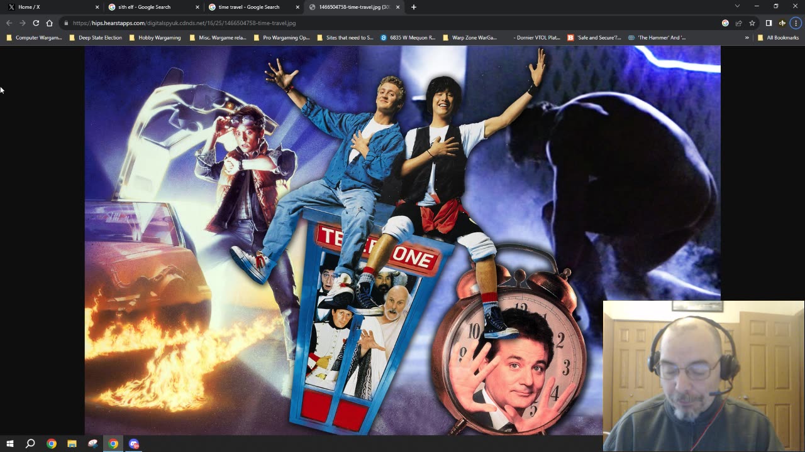Open the tab search dropdown arrow
This screenshot has width=805, height=452.
point(737,6)
